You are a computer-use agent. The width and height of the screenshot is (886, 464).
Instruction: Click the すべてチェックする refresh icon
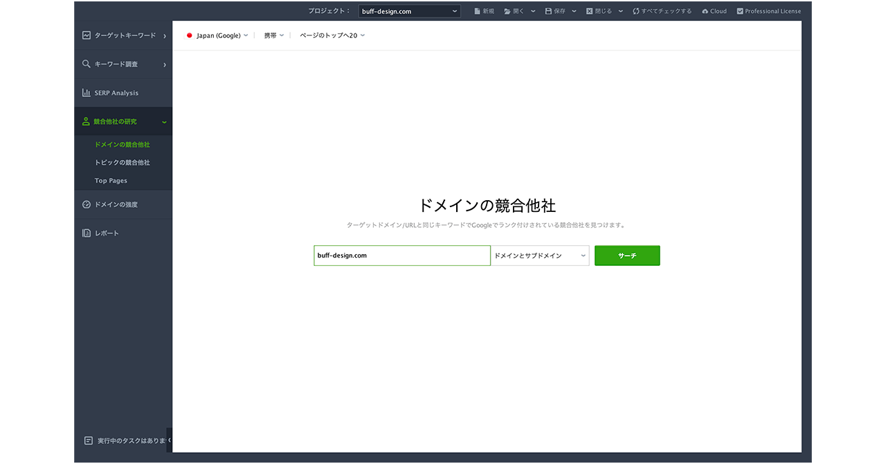[x=635, y=11]
